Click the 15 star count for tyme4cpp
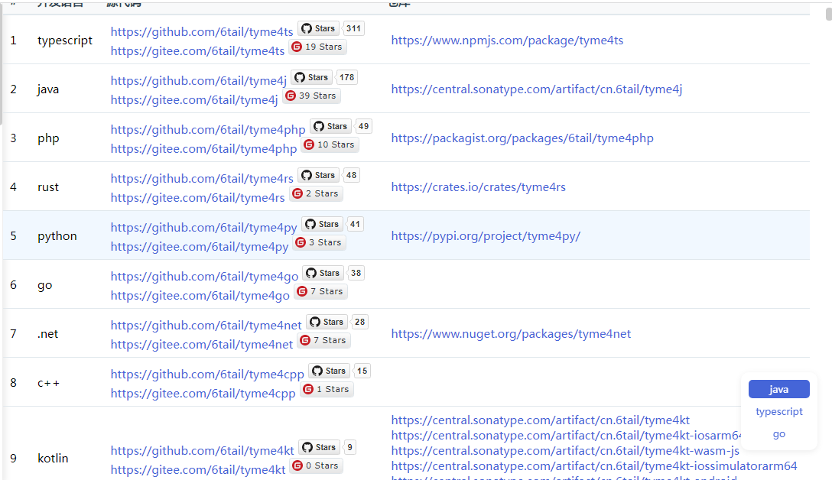 point(362,370)
